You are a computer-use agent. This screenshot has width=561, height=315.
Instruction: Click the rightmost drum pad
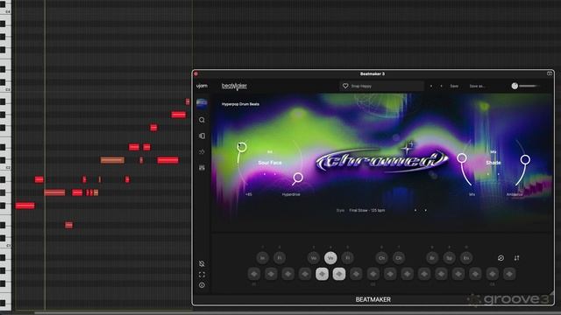tap(509, 274)
